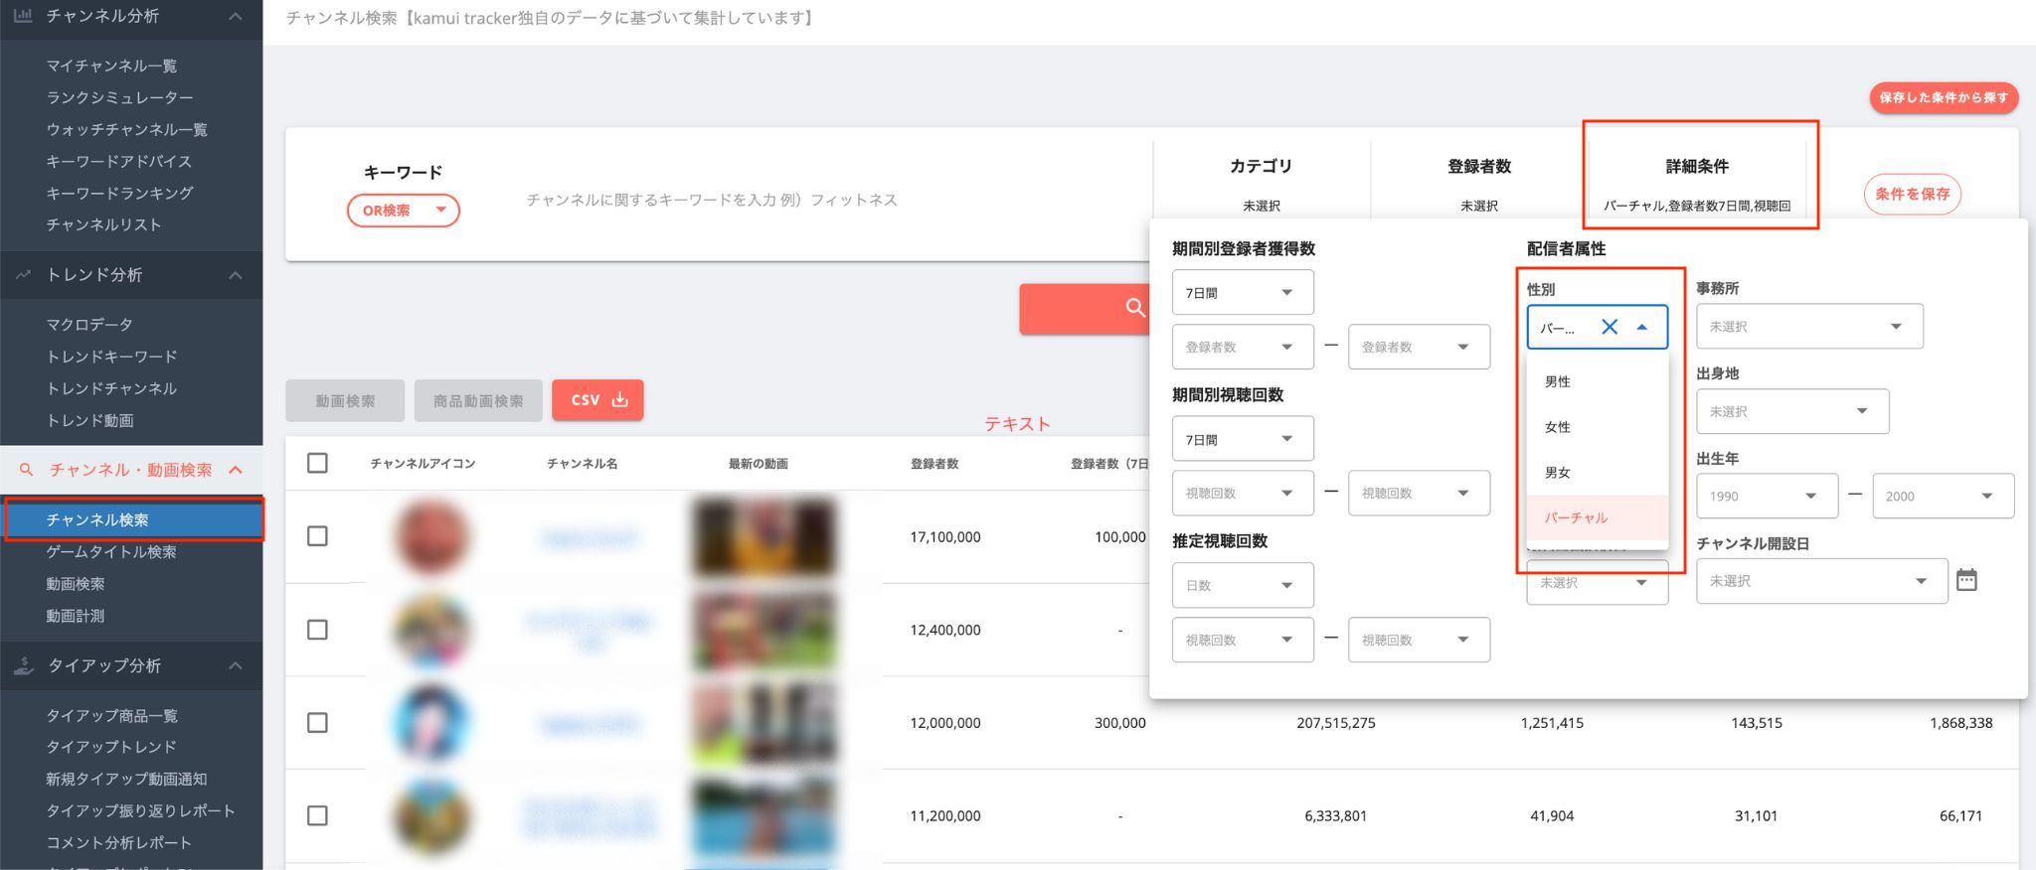Click the keyword search input field
2036x870 pixels.
click(x=711, y=200)
